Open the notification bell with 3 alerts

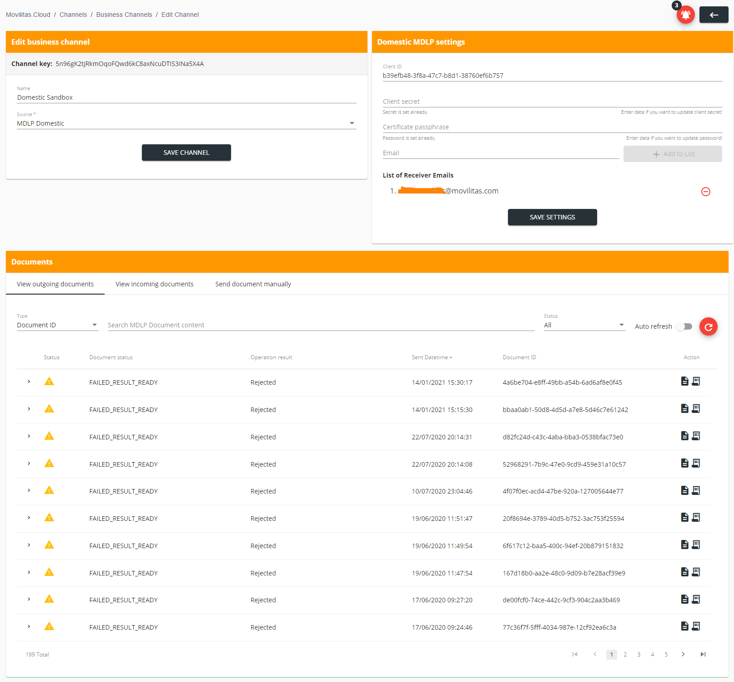point(686,15)
